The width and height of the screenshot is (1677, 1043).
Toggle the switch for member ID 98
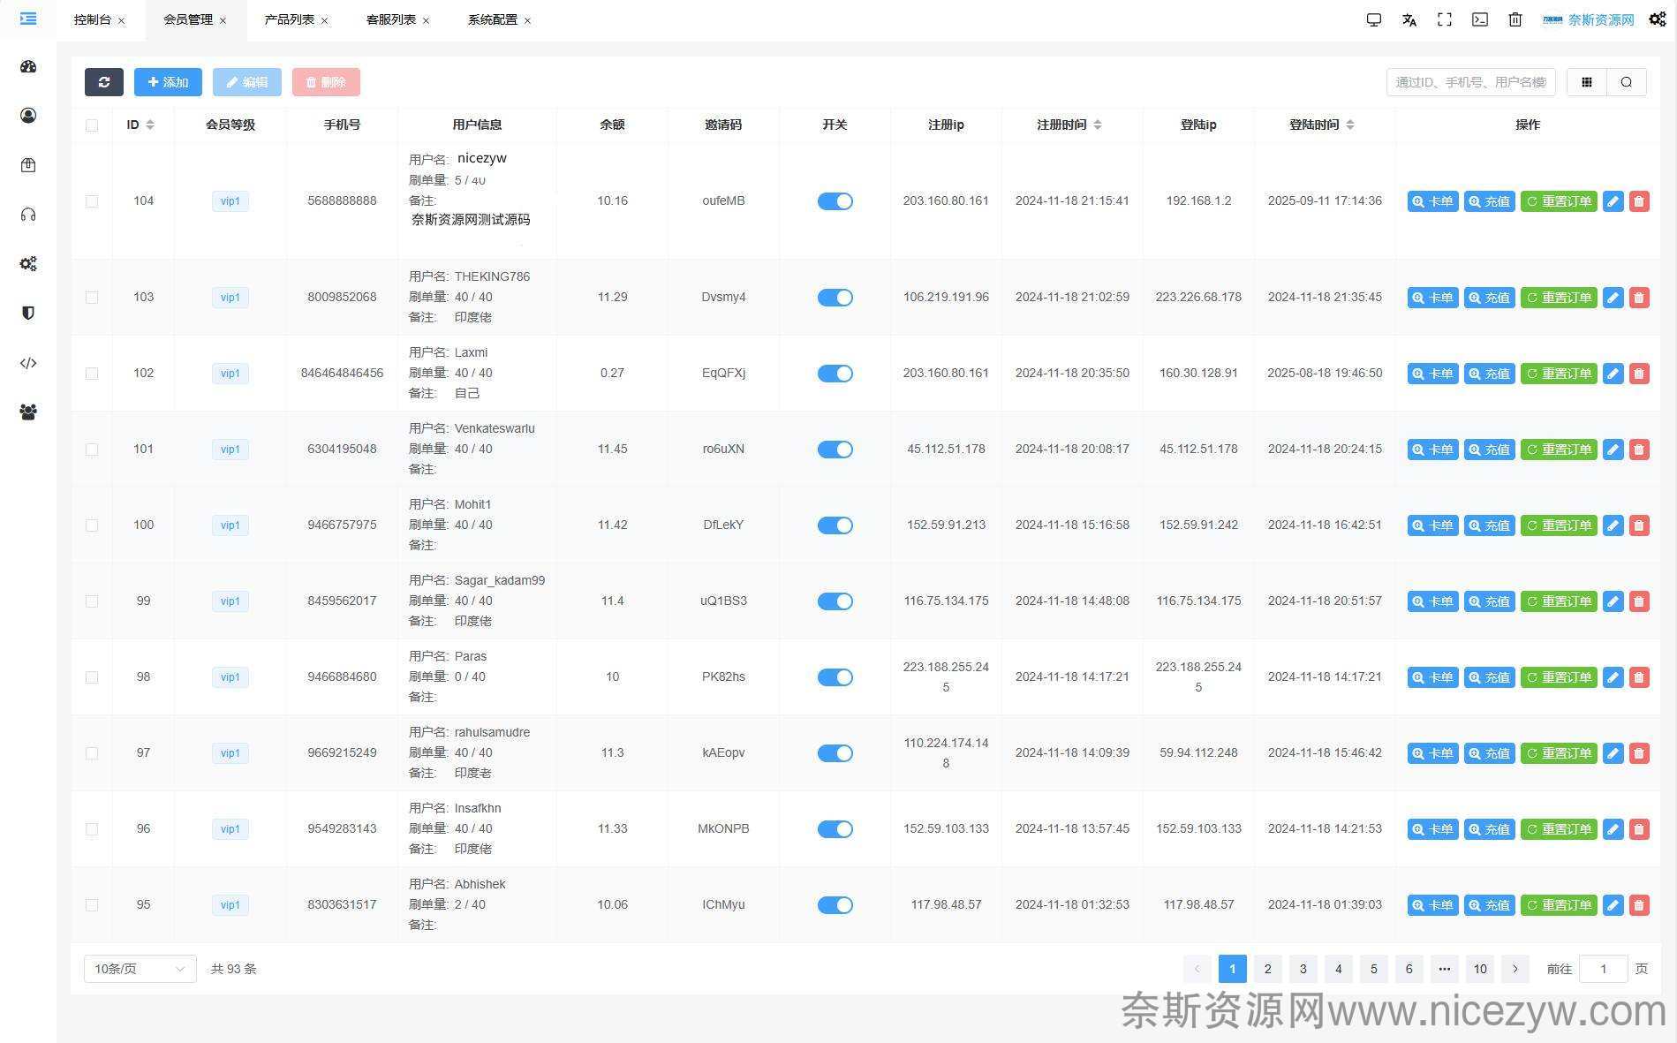pos(835,677)
